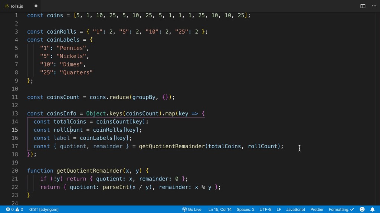This screenshot has width=380, height=213.
Task: Click "Pennies" string on line 5
Action: [71, 48]
